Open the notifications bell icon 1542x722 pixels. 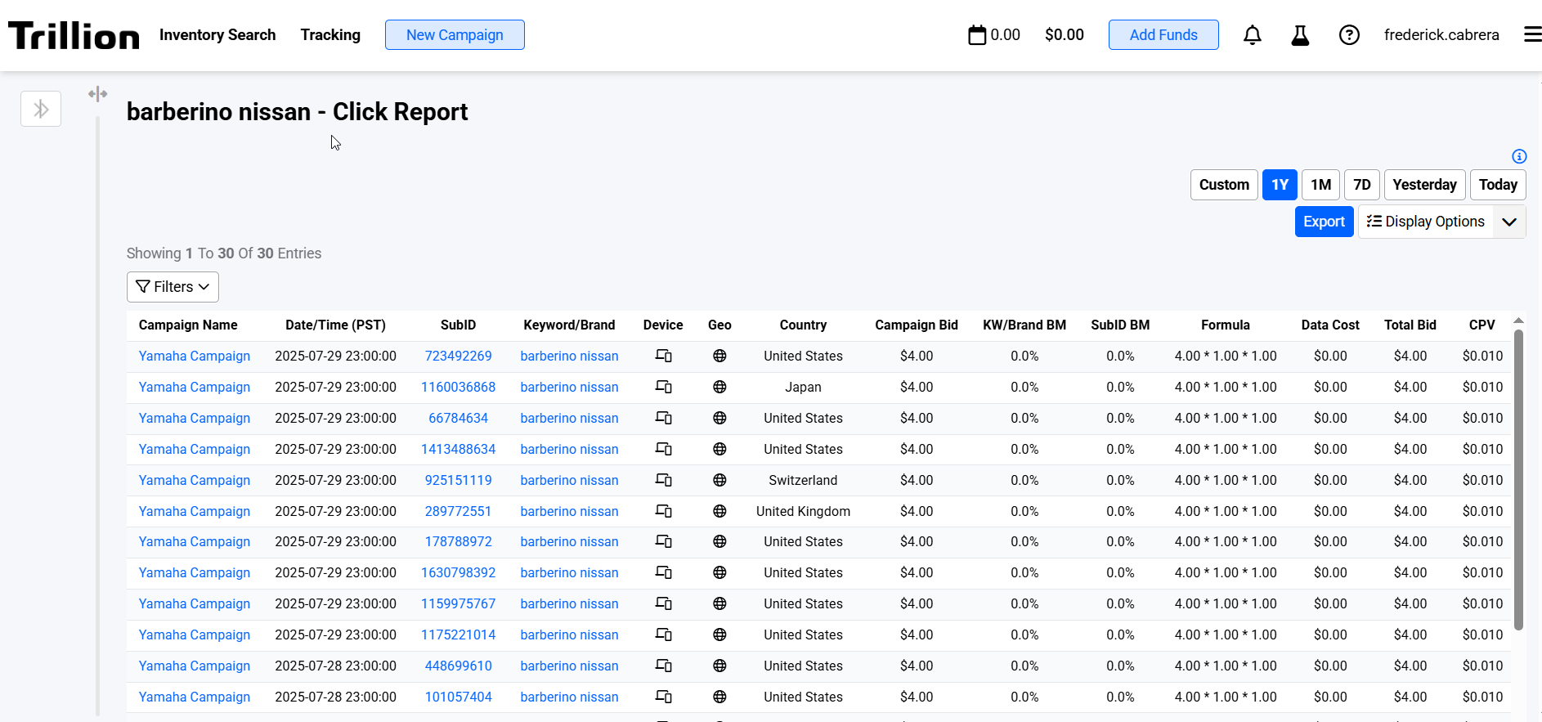[x=1252, y=35]
